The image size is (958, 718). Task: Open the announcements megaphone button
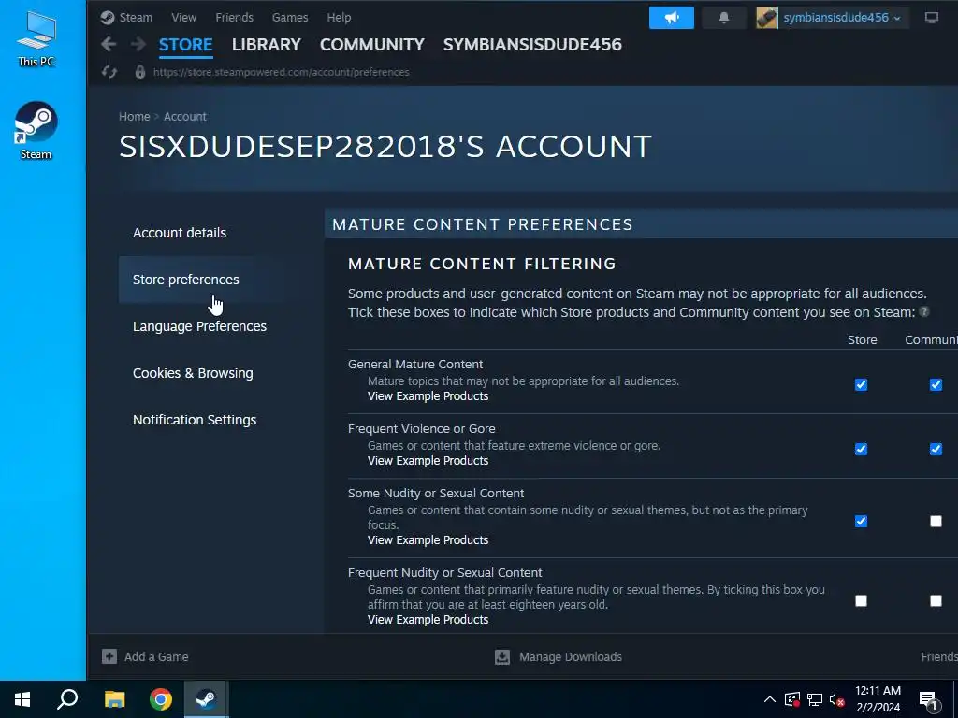point(672,18)
